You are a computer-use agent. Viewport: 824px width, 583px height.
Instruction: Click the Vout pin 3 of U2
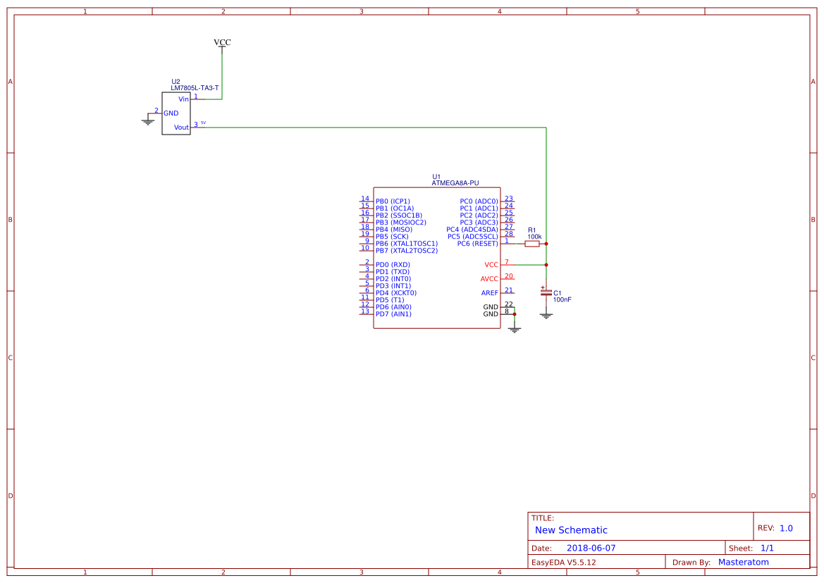point(197,127)
